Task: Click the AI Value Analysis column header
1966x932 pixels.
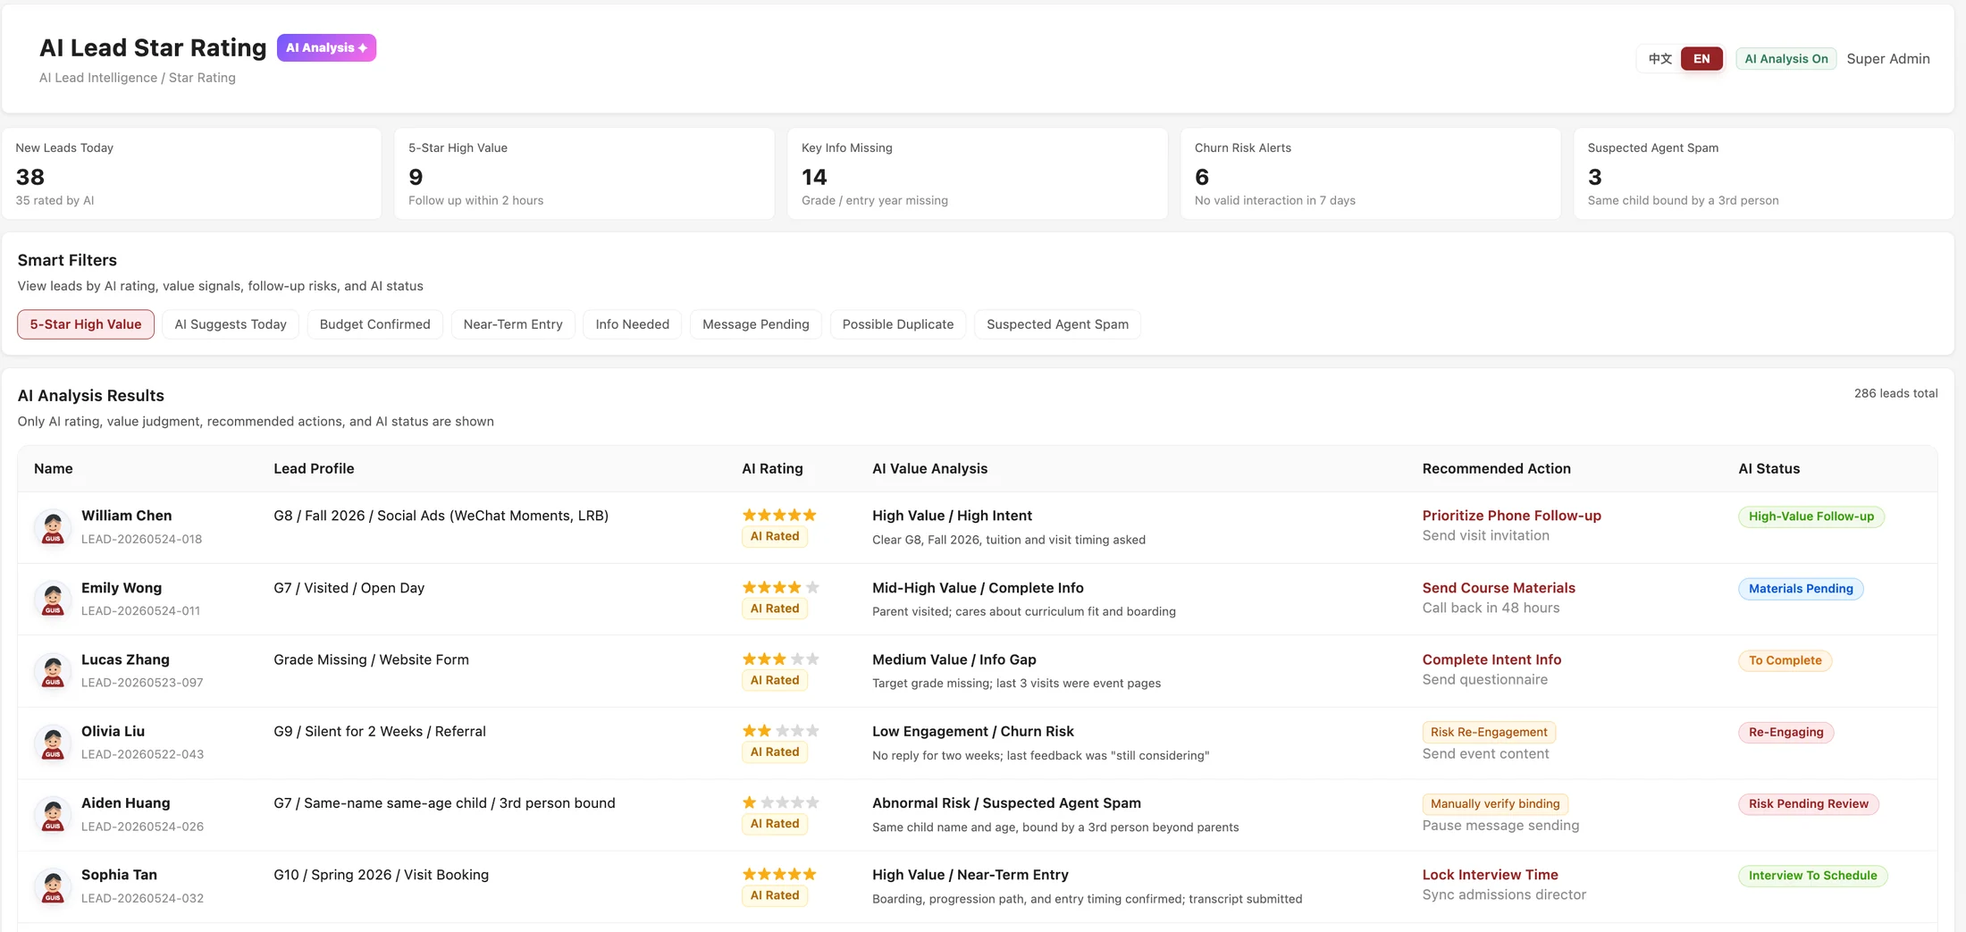Action: click(x=929, y=468)
